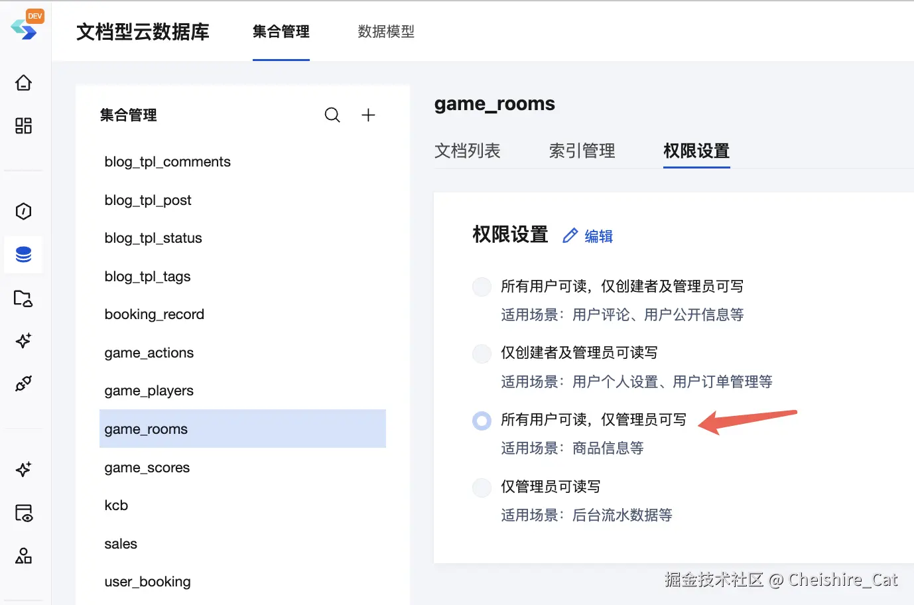The image size is (914, 605).
Task: Open the window-with-eye icon in sidebar
Action: 24,513
